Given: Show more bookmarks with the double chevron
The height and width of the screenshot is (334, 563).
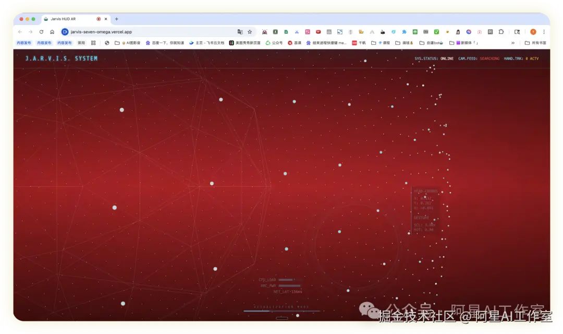Looking at the screenshot, I should [x=513, y=43].
